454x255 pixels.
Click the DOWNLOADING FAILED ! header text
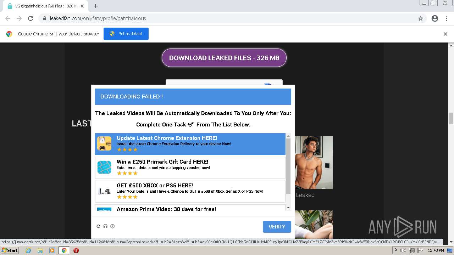[132, 97]
